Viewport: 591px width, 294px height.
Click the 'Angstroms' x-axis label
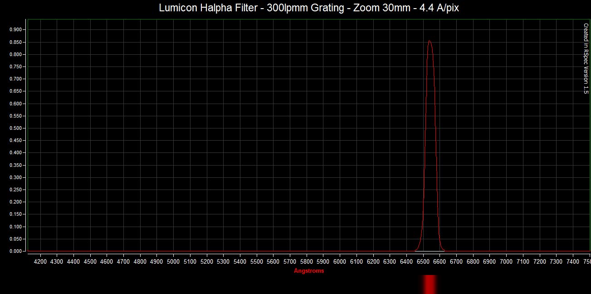pos(309,271)
